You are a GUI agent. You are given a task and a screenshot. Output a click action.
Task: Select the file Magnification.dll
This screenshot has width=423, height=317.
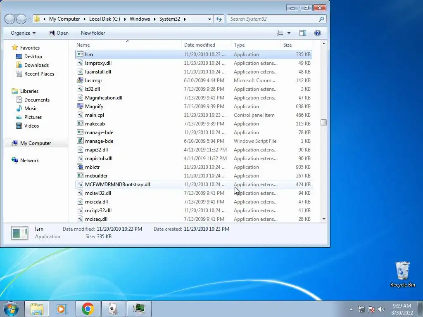[194, 97]
